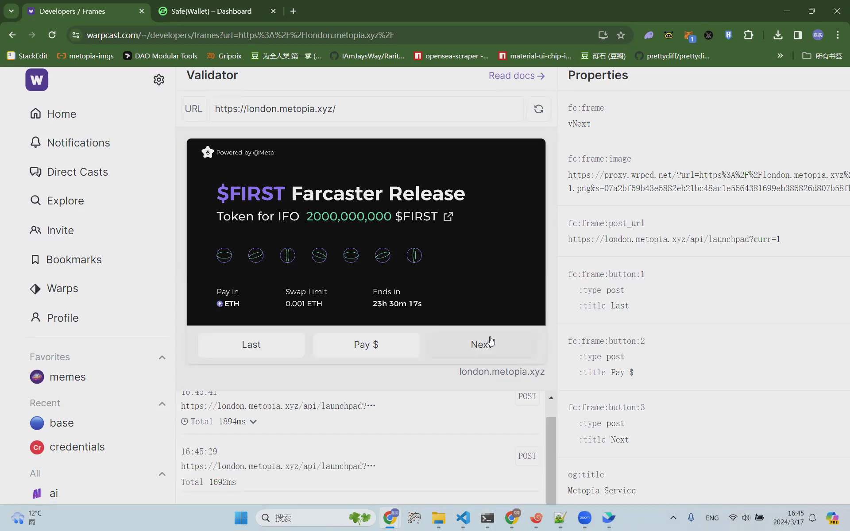Open a new browser tab
850x531 pixels.
click(x=293, y=11)
